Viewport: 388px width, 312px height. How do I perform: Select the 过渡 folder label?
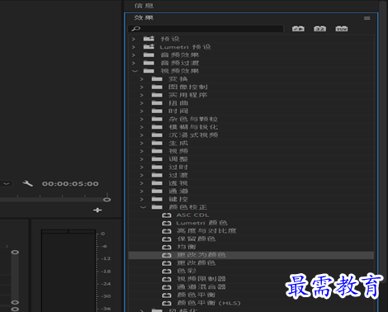click(178, 175)
